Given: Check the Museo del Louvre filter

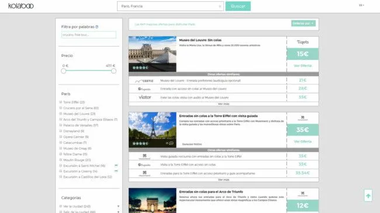Looking at the screenshot, I should [61, 113].
